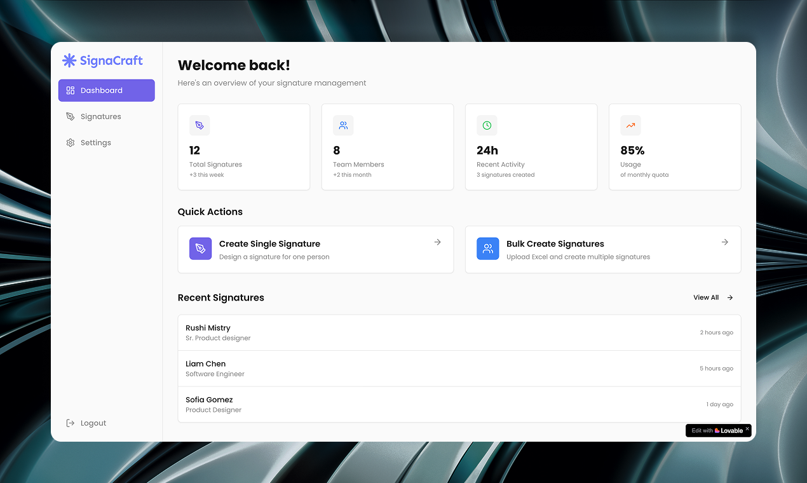
Task: Click the 'Usage' label on last card
Action: tap(630, 165)
